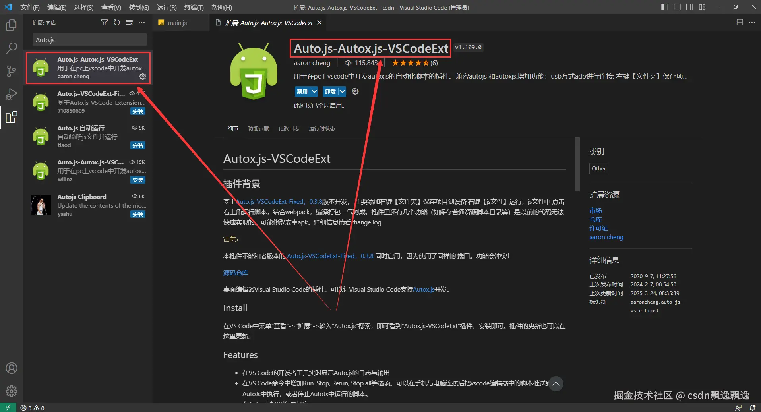Open the 源码仓库 source link
This screenshot has width=761, height=412.
pyautogui.click(x=236, y=273)
